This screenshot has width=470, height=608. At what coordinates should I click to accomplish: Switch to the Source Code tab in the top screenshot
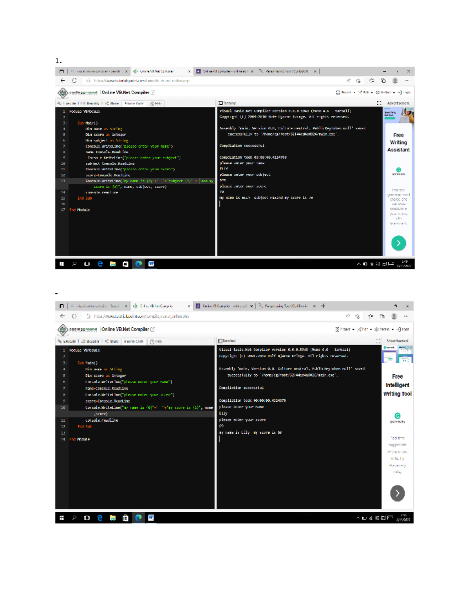point(134,104)
